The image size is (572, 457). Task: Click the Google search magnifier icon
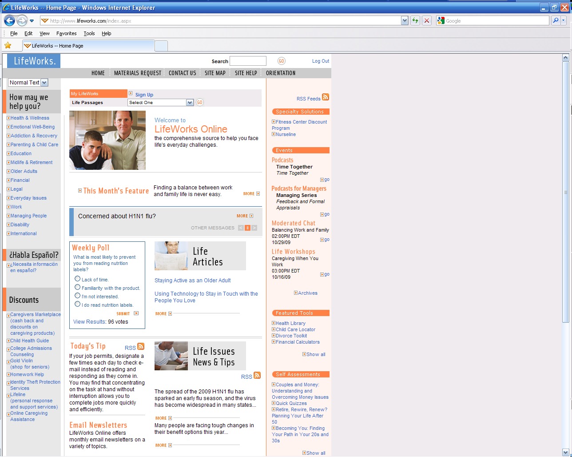(555, 20)
